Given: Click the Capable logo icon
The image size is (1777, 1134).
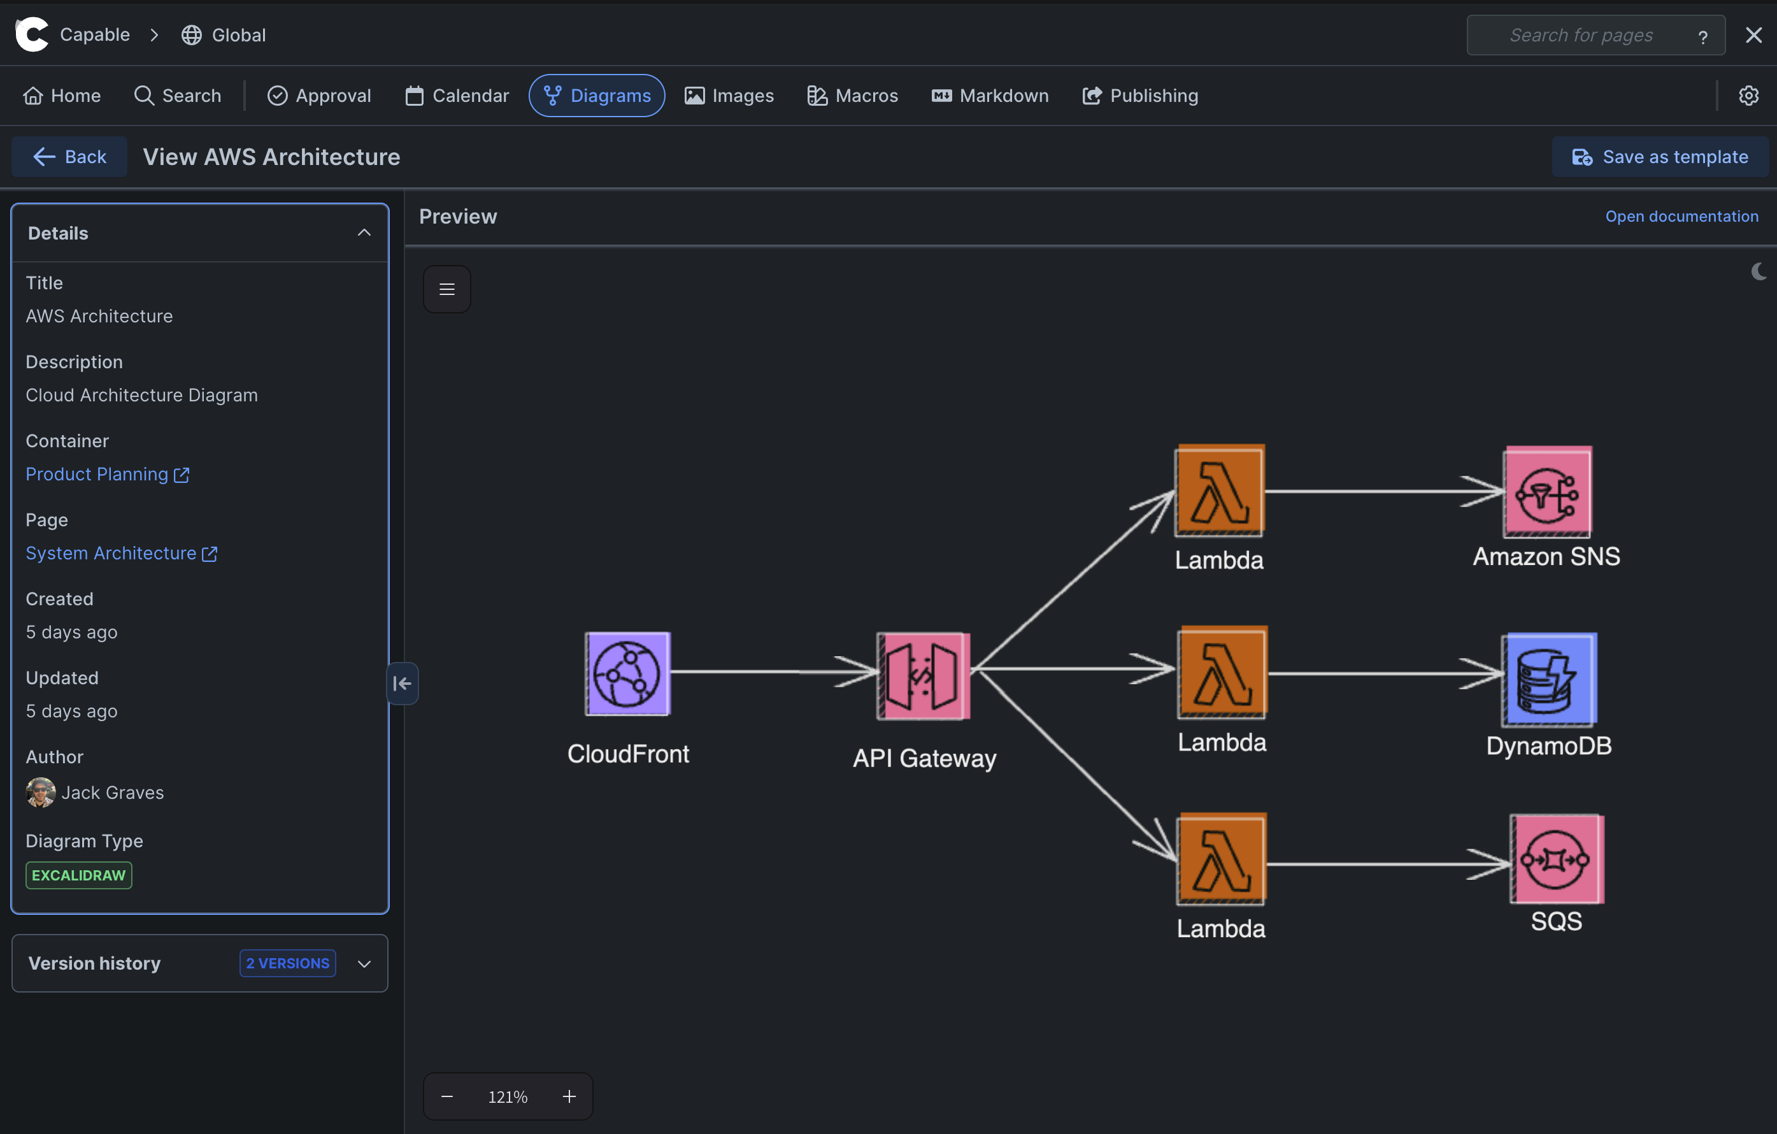Looking at the screenshot, I should (x=32, y=34).
